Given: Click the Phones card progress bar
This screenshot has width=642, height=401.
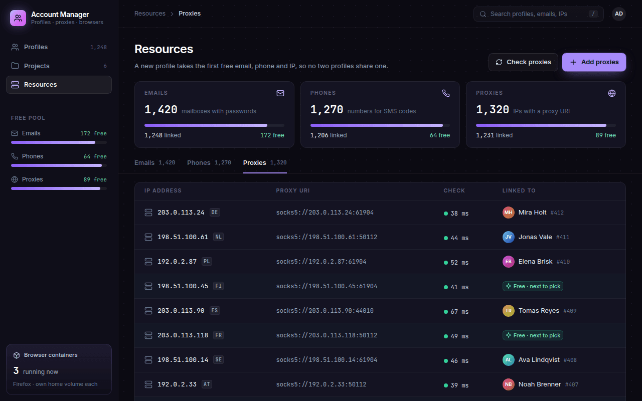Looking at the screenshot, I should (x=380, y=125).
